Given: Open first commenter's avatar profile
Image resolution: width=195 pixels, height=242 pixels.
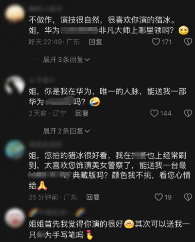Looking at the screenshot, I should 15,14.
